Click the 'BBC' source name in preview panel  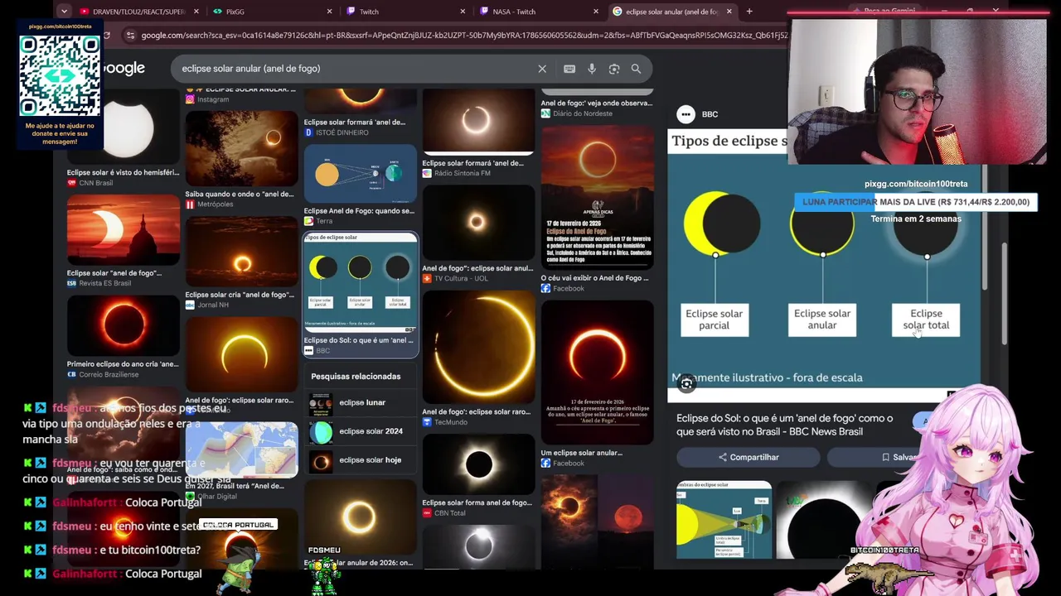[710, 114]
